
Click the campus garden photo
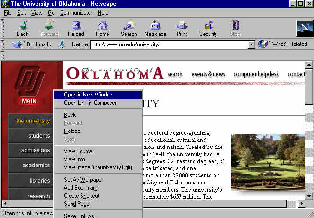coord(268,162)
